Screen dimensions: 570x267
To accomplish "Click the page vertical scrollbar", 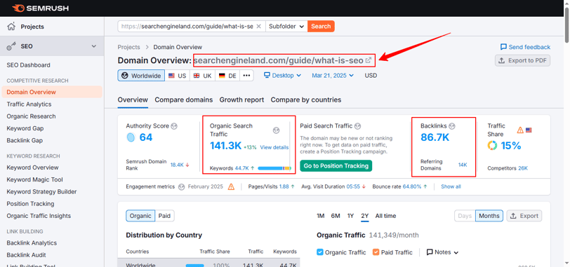I will tap(566, 25).
